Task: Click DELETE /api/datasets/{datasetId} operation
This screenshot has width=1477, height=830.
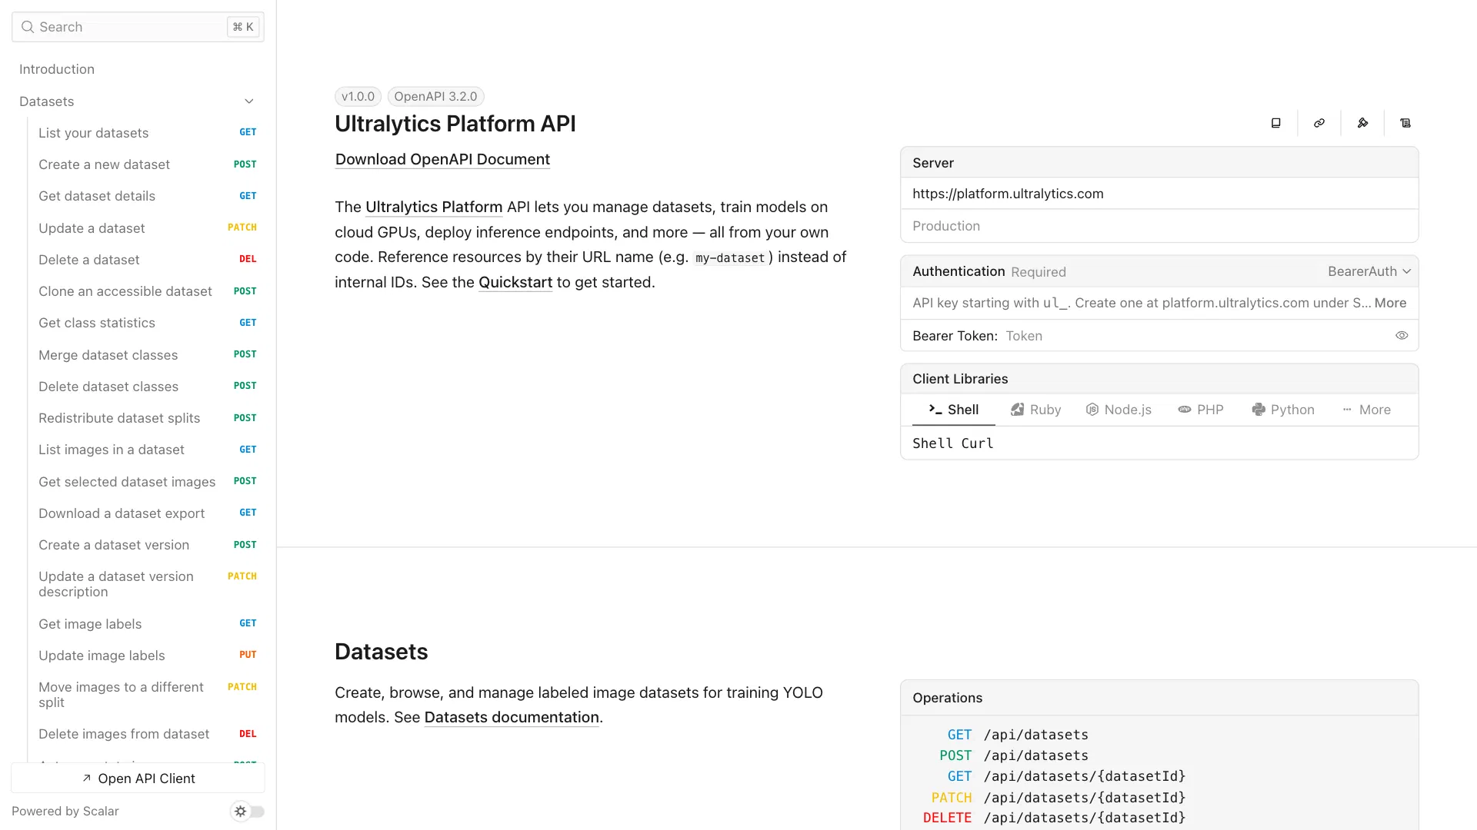Action: pos(1054,818)
